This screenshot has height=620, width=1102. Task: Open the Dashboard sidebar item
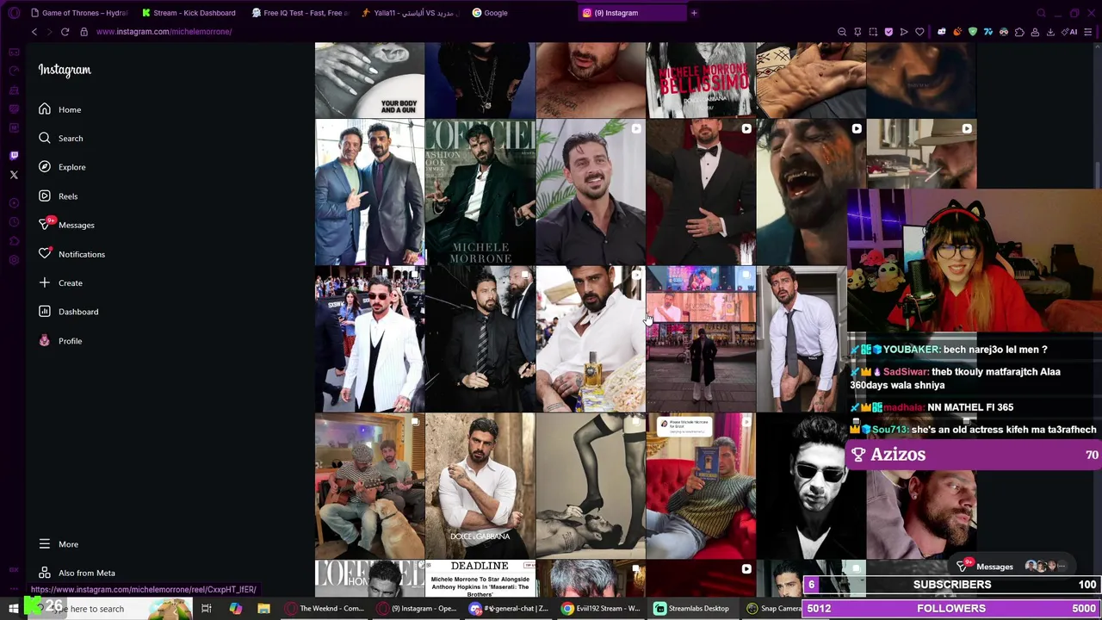[68, 312]
